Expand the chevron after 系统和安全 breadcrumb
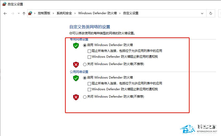Image resolution: width=221 pixels, height=136 pixels. 75,13
